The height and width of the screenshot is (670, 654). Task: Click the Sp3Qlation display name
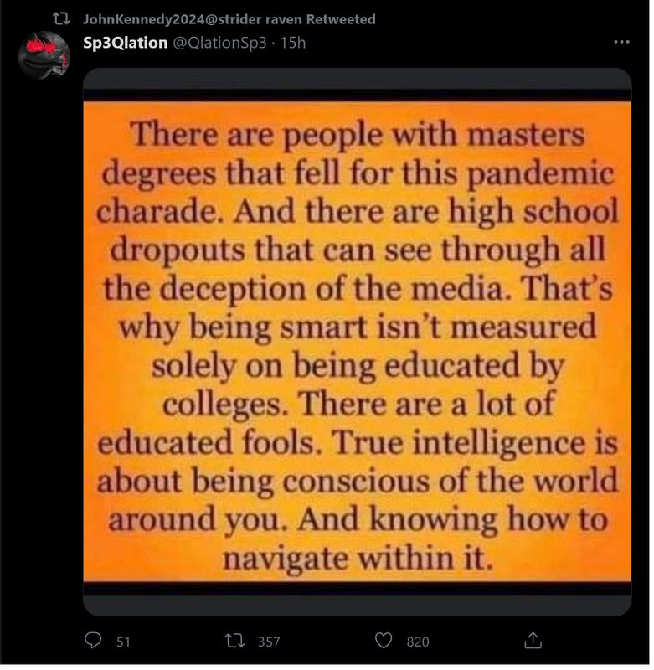[x=126, y=43]
